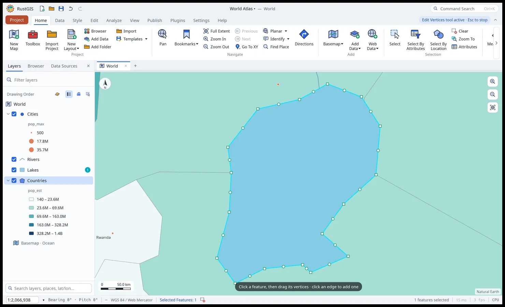Open Attributes table
Screen dimensions: 505x307
464,47
